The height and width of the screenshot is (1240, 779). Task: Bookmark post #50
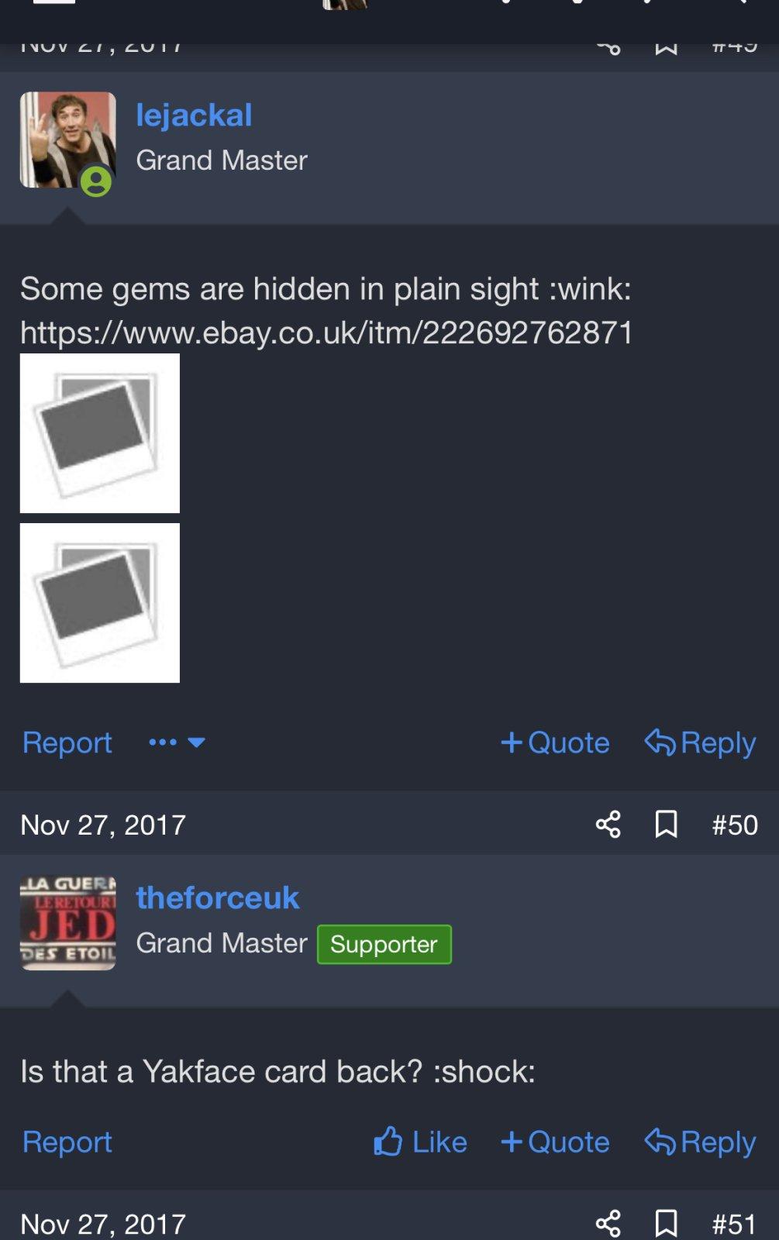click(666, 824)
